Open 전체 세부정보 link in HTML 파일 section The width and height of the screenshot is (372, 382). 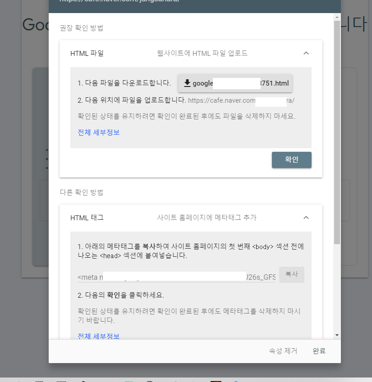[99, 132]
